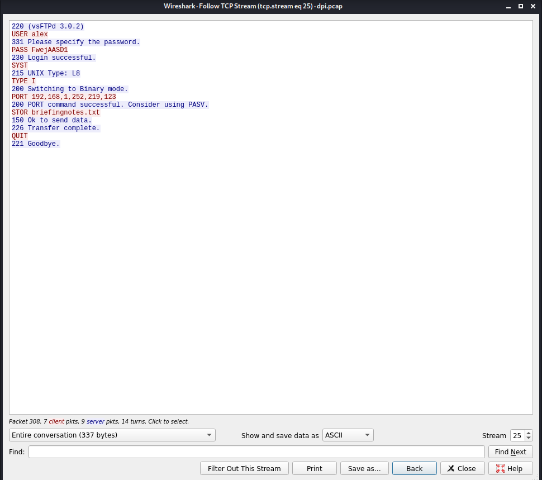
Task: Click the window resize grip corner
Action: point(537,477)
